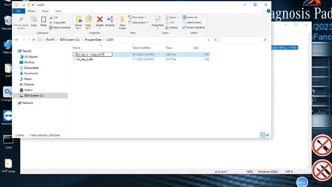Switch to large icons view in status bar
Image resolution: width=332 pixels, height=187 pixels.
(268, 135)
